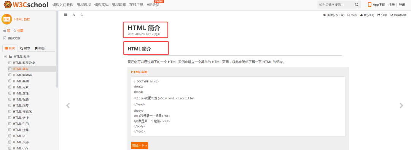
Task: Click the 注册 link
Action: (391, 5)
